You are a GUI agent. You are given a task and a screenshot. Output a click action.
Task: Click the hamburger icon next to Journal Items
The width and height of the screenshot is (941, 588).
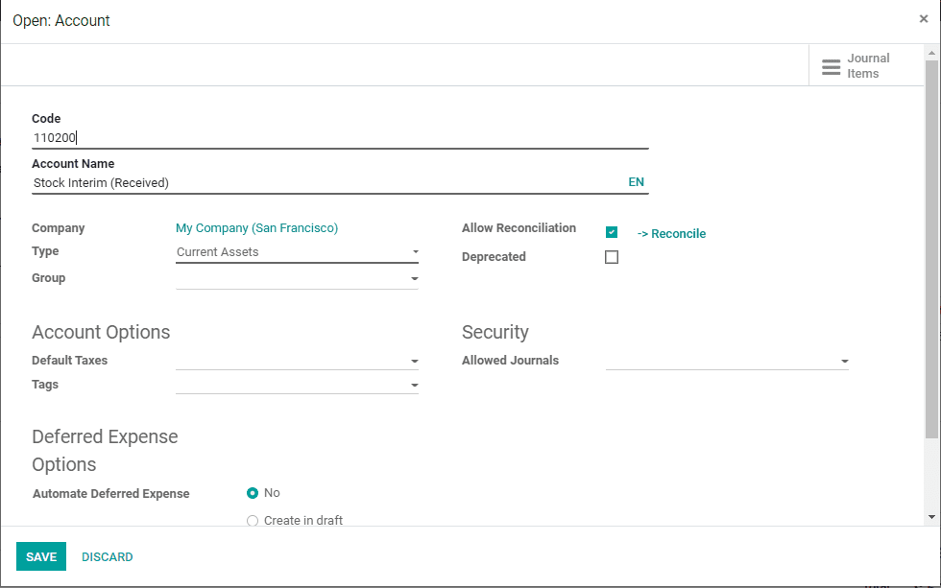[832, 65]
